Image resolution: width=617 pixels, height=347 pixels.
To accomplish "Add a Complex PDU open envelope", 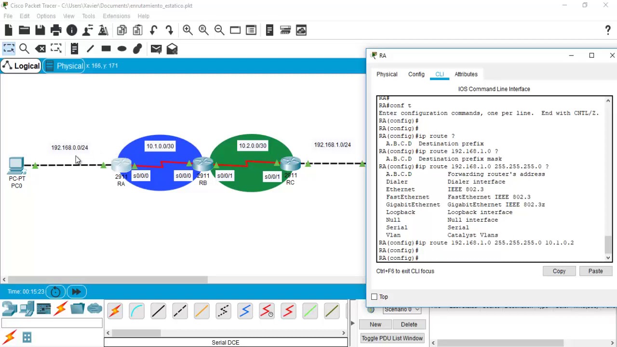I will pos(172,49).
